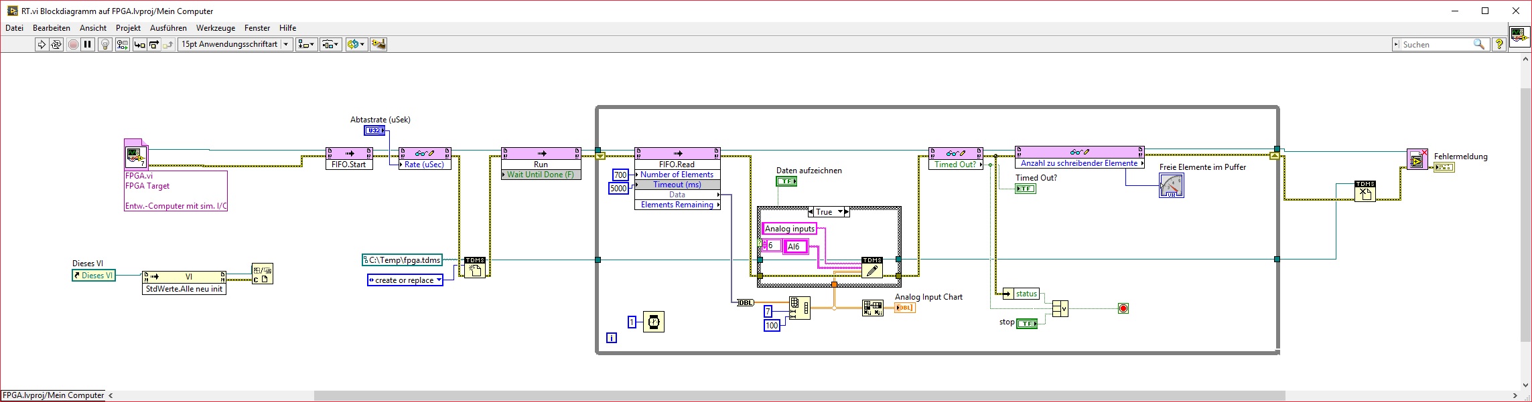
Task: Open the case selector True dropdown arrow
Action: pos(841,212)
